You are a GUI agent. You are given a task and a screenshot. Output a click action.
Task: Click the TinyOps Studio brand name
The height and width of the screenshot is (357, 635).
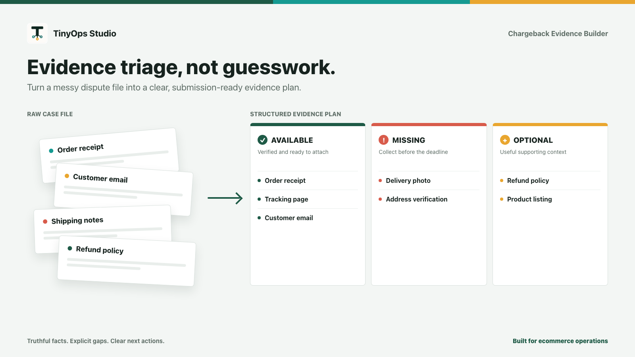(x=85, y=34)
